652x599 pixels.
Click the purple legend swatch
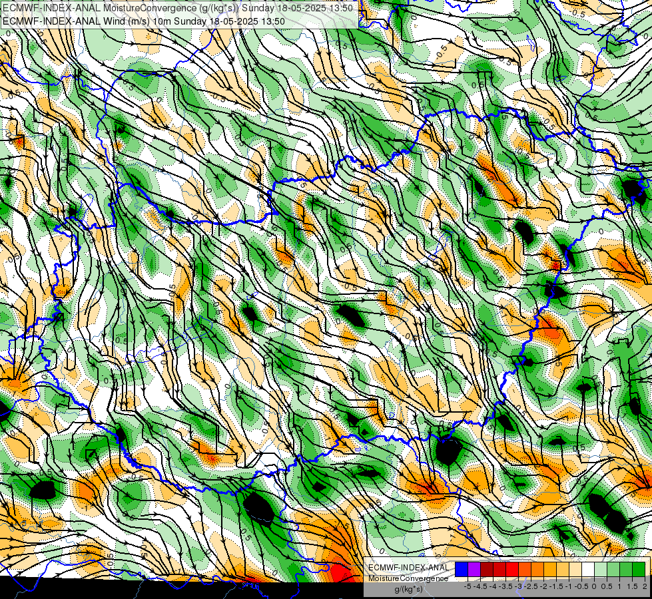(474, 569)
